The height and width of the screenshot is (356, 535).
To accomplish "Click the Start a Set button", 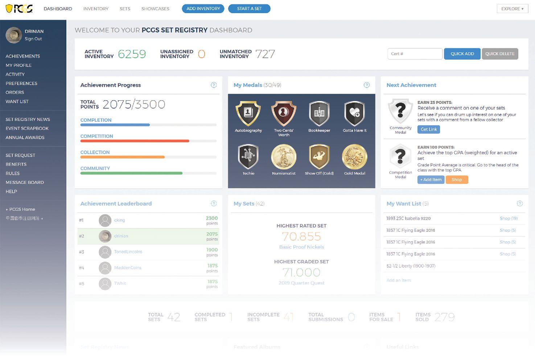I will click(249, 9).
